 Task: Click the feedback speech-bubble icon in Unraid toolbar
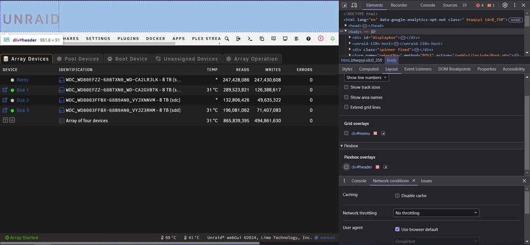tap(273, 39)
